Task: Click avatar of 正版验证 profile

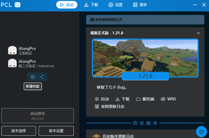Action: coord(13,50)
